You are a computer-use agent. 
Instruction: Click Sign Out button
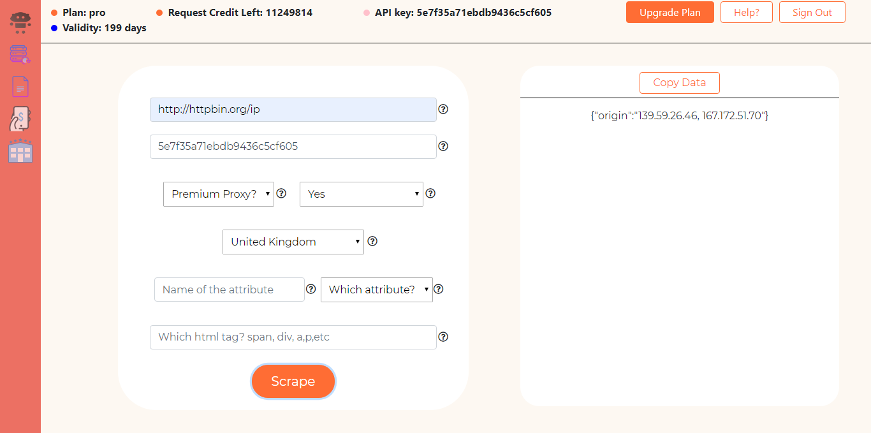pos(812,12)
